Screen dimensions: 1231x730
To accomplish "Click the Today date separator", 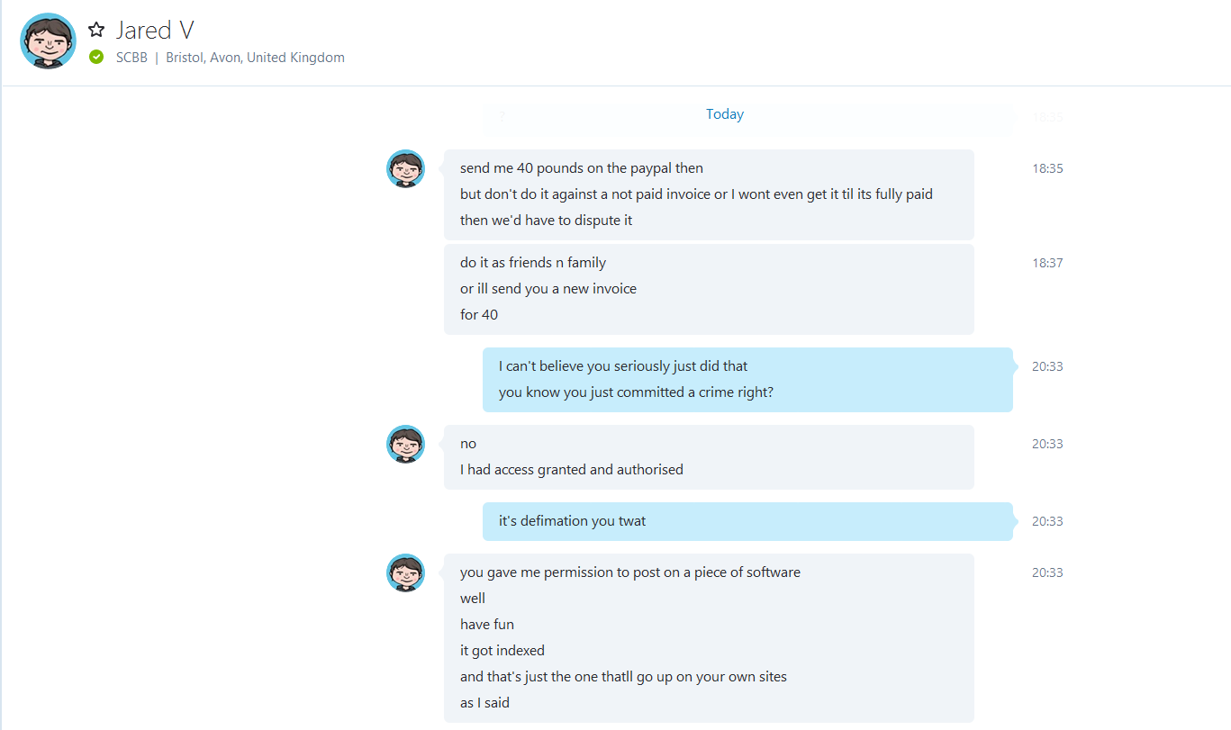I will (x=725, y=114).
